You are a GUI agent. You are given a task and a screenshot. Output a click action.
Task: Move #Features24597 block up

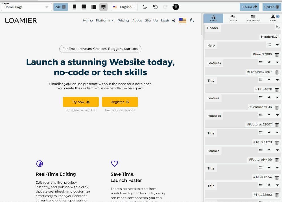point(269,62)
